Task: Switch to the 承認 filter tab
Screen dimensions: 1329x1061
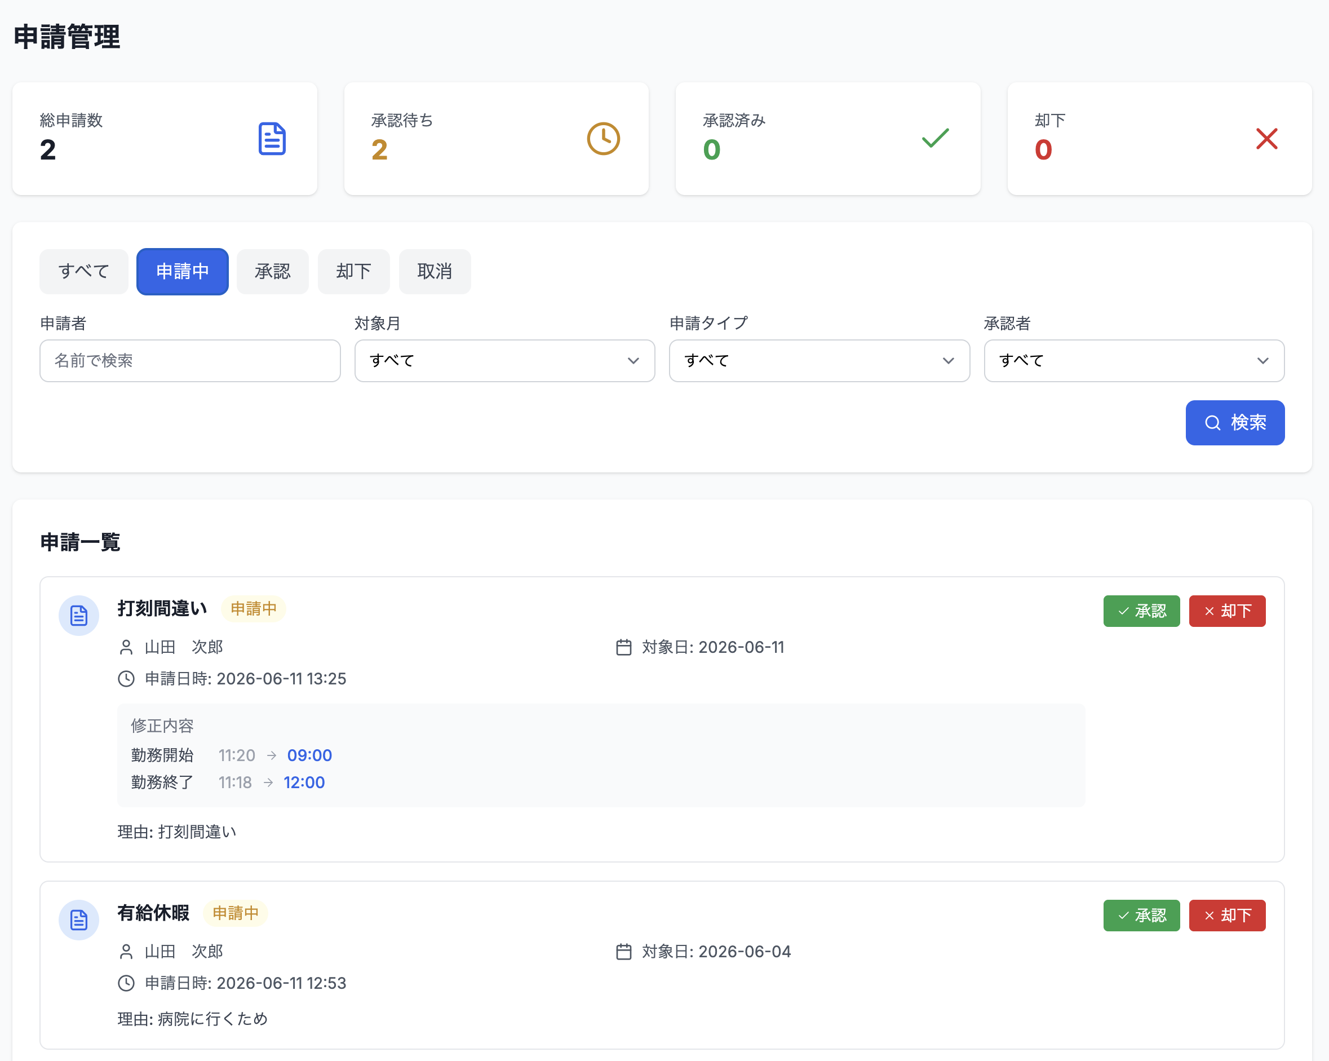Action: (272, 271)
